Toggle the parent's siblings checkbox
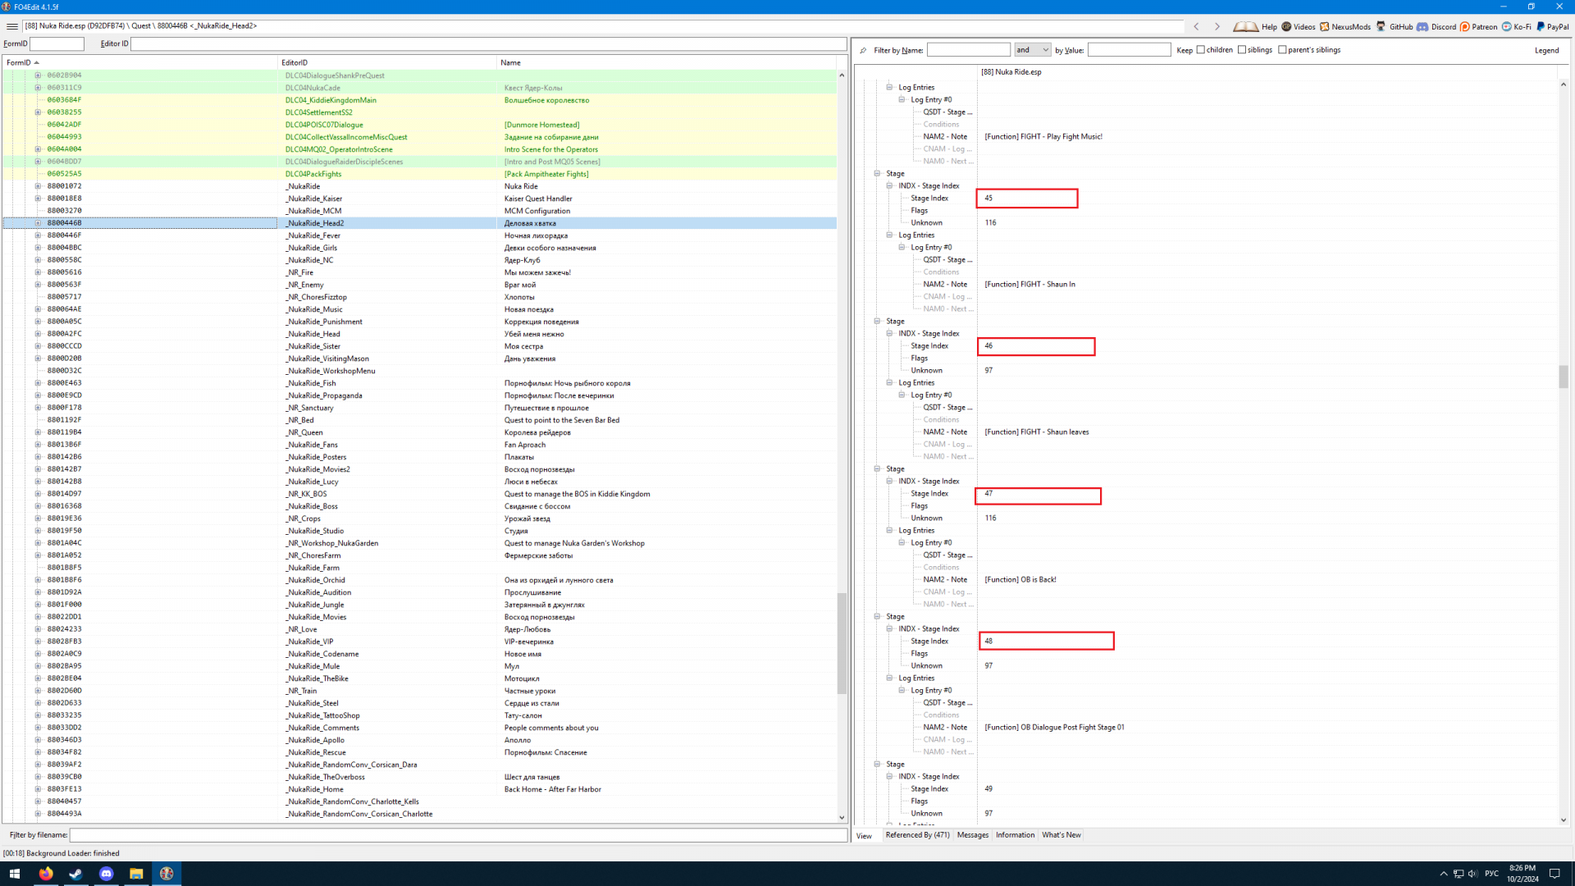 point(1282,50)
